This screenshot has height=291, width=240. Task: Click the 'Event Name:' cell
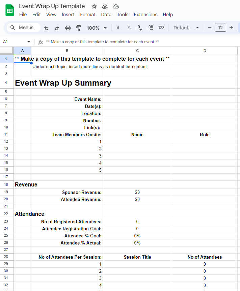pyautogui.click(x=67, y=99)
